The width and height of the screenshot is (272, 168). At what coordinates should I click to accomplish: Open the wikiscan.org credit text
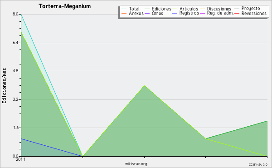(x=136, y=164)
